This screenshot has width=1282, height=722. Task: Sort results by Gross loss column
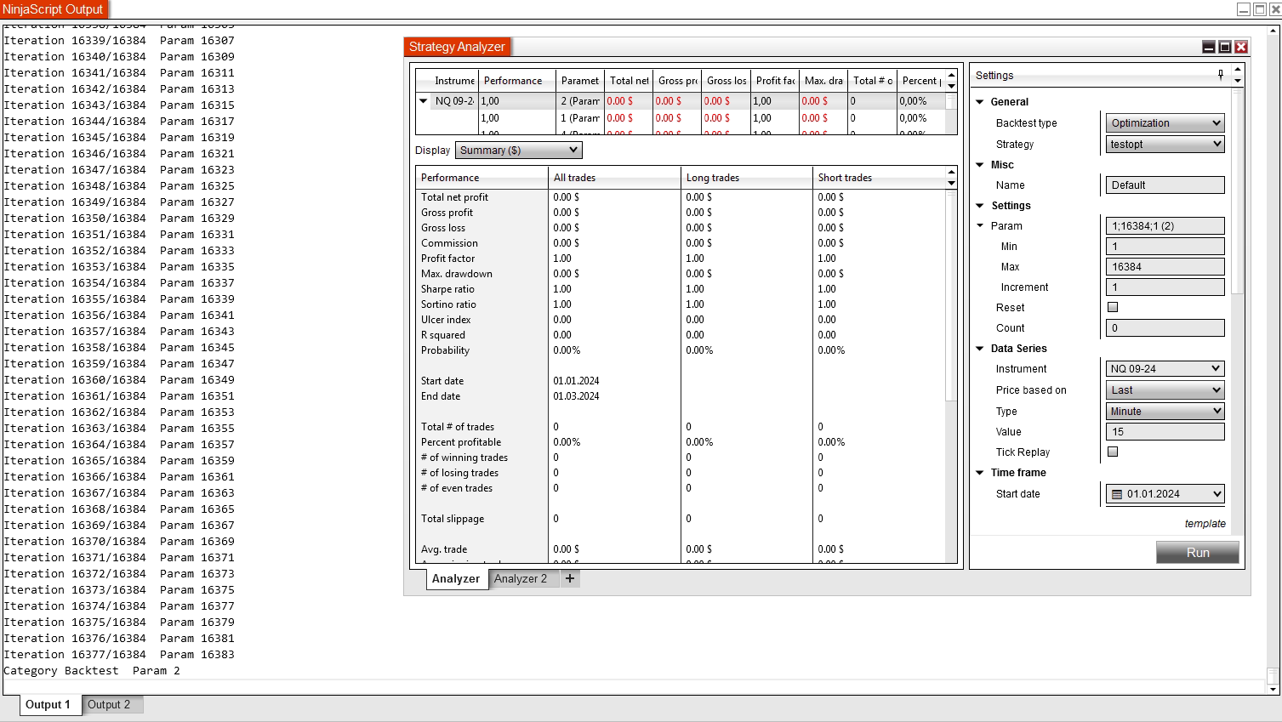(726, 81)
